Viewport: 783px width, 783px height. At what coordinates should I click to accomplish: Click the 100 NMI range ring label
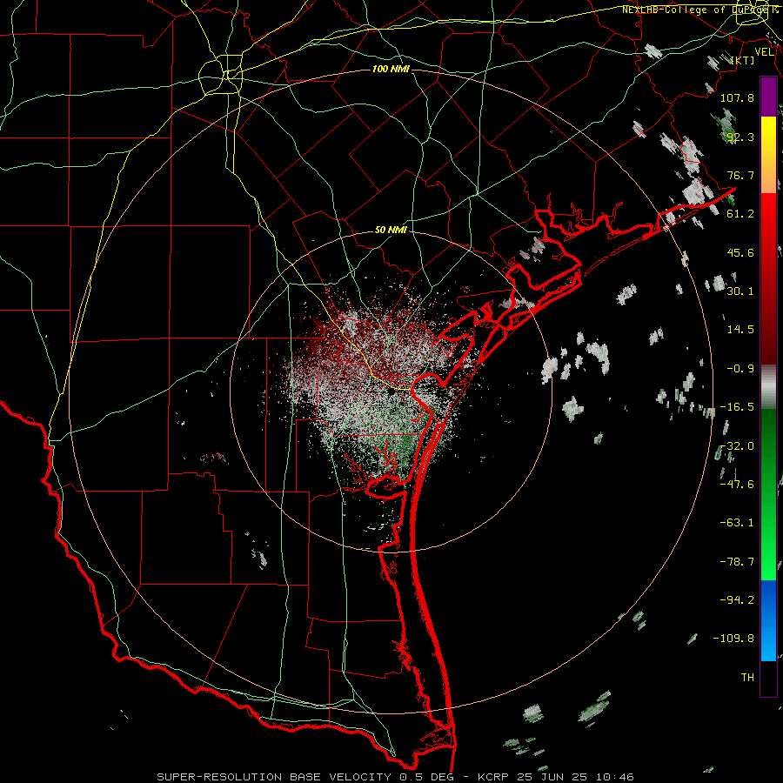(x=391, y=69)
